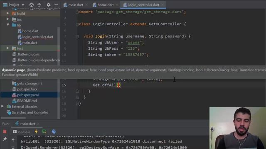Stop the running app with red stop button
266x149 pixels.
[5, 132]
